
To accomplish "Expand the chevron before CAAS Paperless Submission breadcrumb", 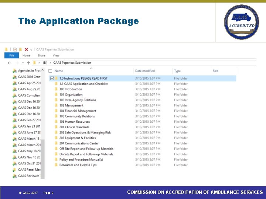I will [50, 63].
